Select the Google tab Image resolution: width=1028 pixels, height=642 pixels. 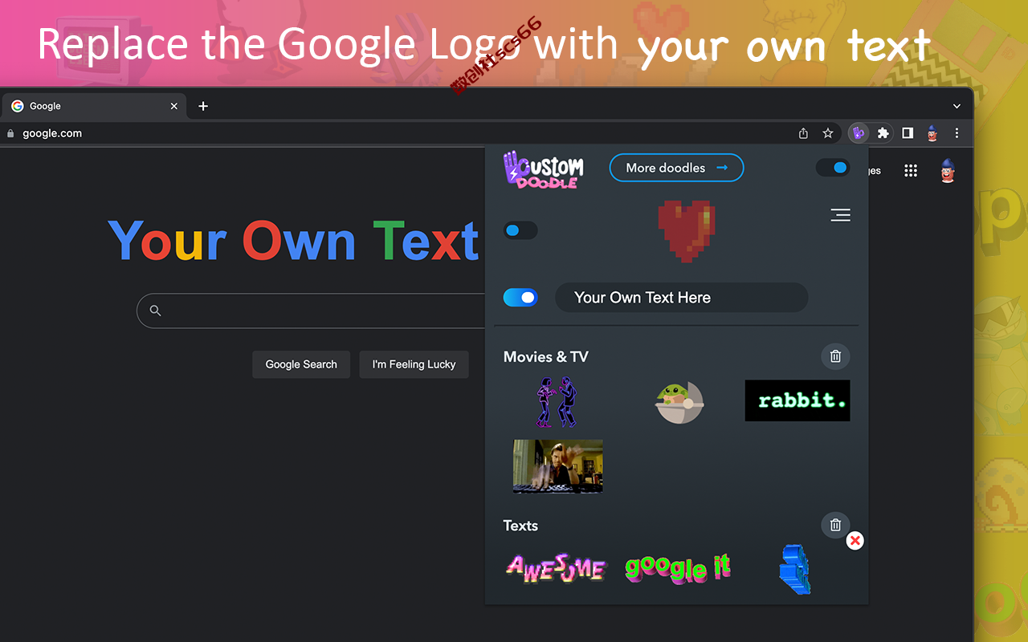(x=94, y=106)
